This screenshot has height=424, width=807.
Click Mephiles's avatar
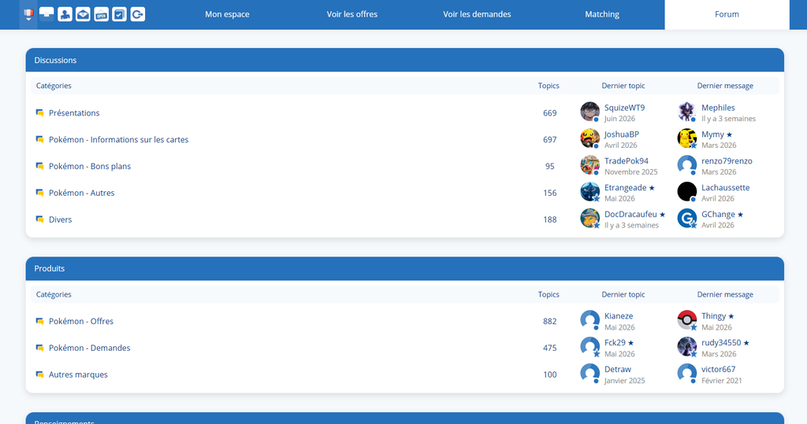[686, 112]
